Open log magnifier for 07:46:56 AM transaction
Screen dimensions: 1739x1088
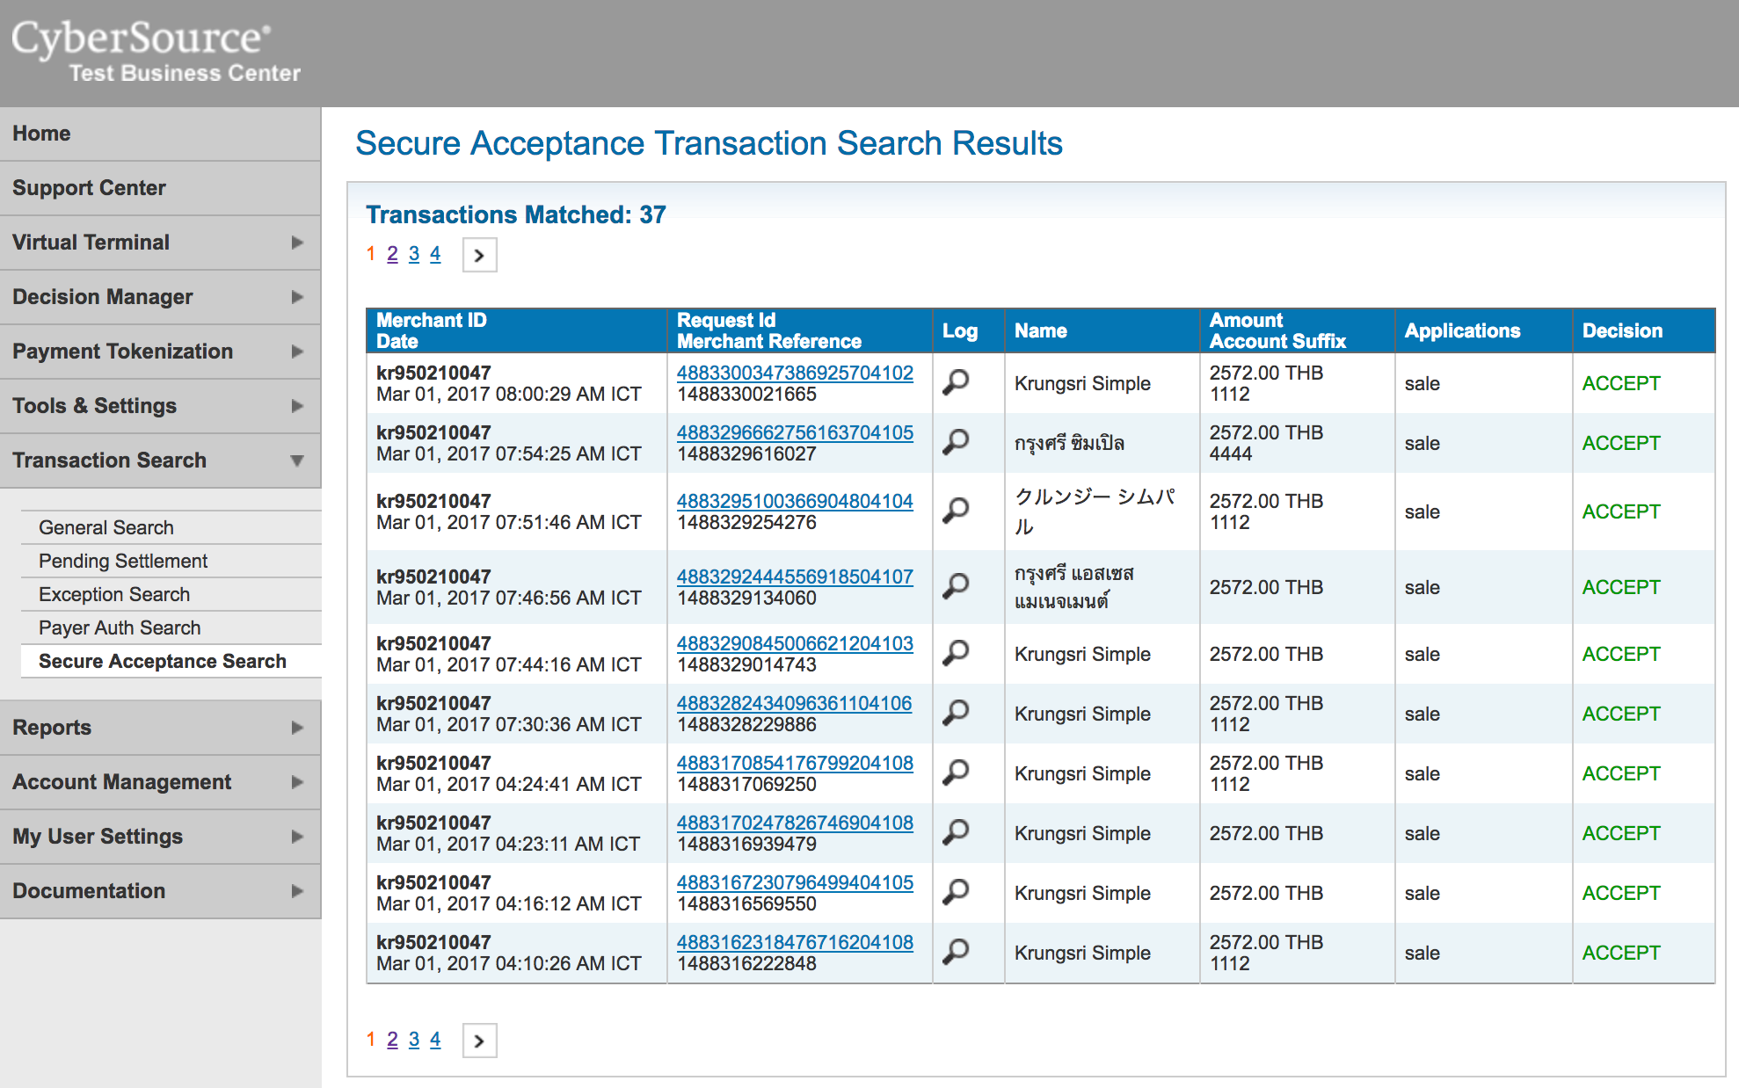tap(956, 586)
